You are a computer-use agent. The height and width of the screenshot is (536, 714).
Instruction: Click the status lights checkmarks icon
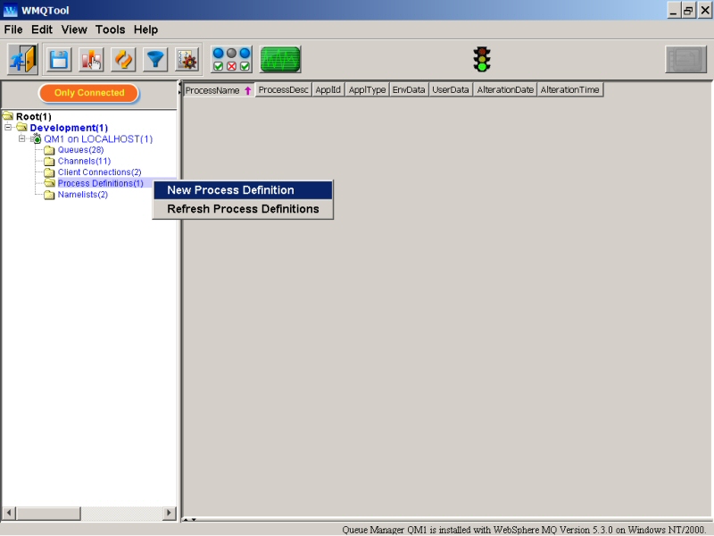tap(231, 59)
